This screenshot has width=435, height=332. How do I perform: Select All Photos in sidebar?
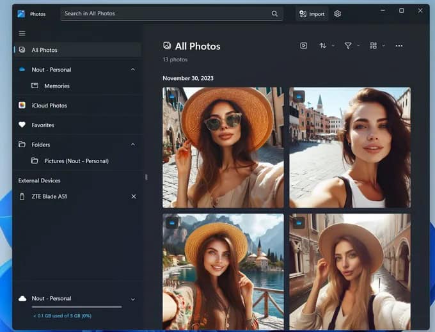click(78, 50)
